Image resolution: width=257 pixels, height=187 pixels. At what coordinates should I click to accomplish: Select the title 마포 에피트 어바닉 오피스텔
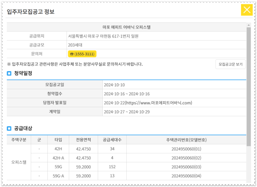click(x=127, y=27)
